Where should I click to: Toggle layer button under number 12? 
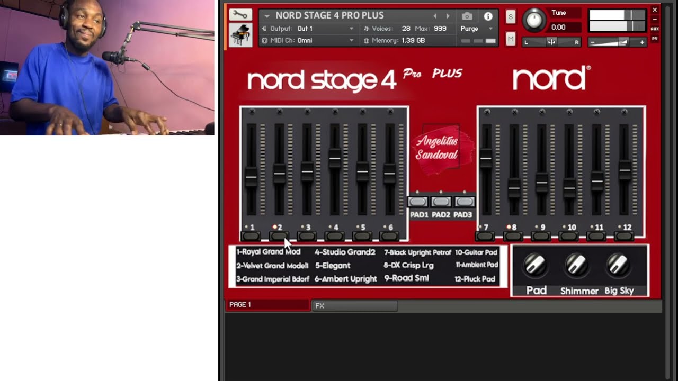[625, 237]
